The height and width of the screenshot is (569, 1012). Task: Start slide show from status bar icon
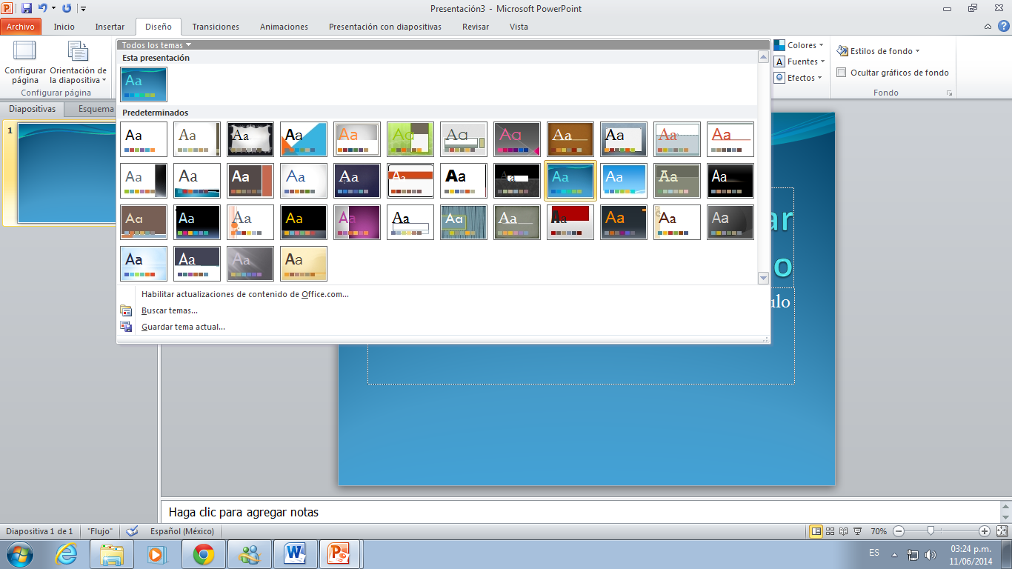coord(858,531)
